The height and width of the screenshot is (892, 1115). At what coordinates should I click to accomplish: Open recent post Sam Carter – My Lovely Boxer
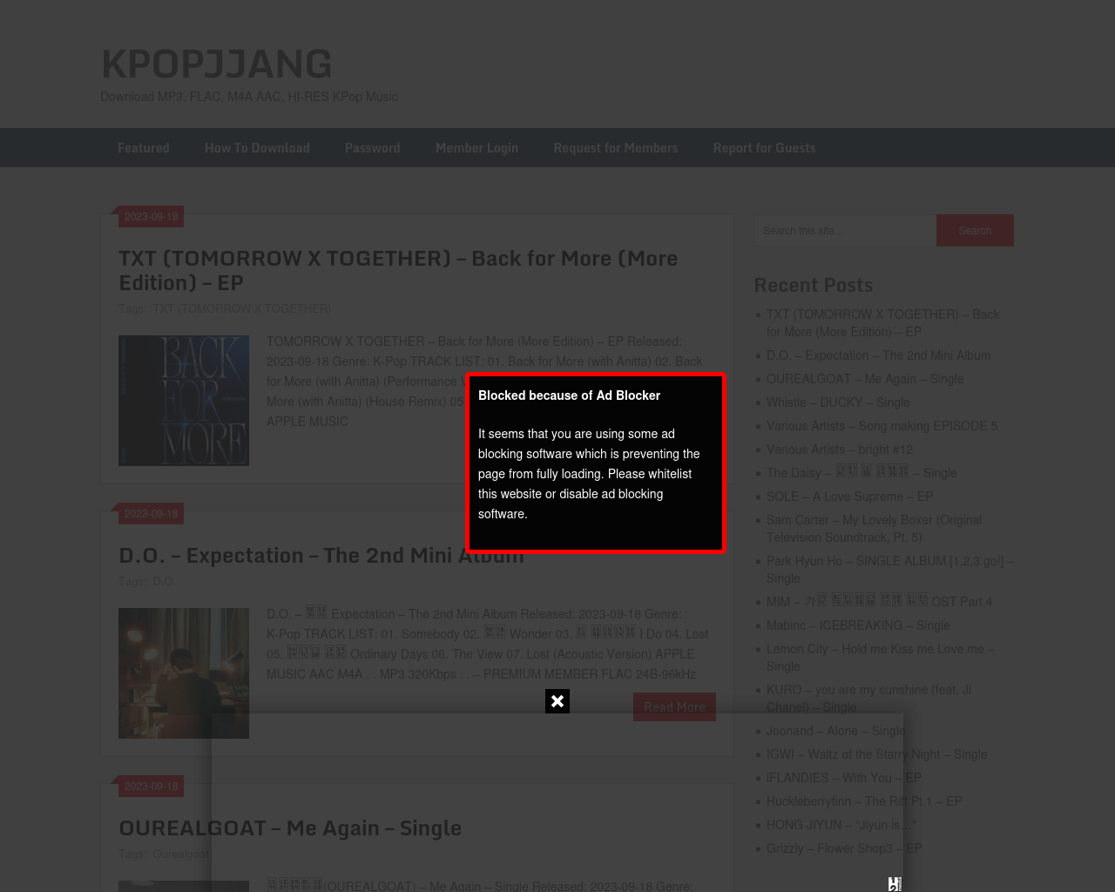tap(874, 529)
